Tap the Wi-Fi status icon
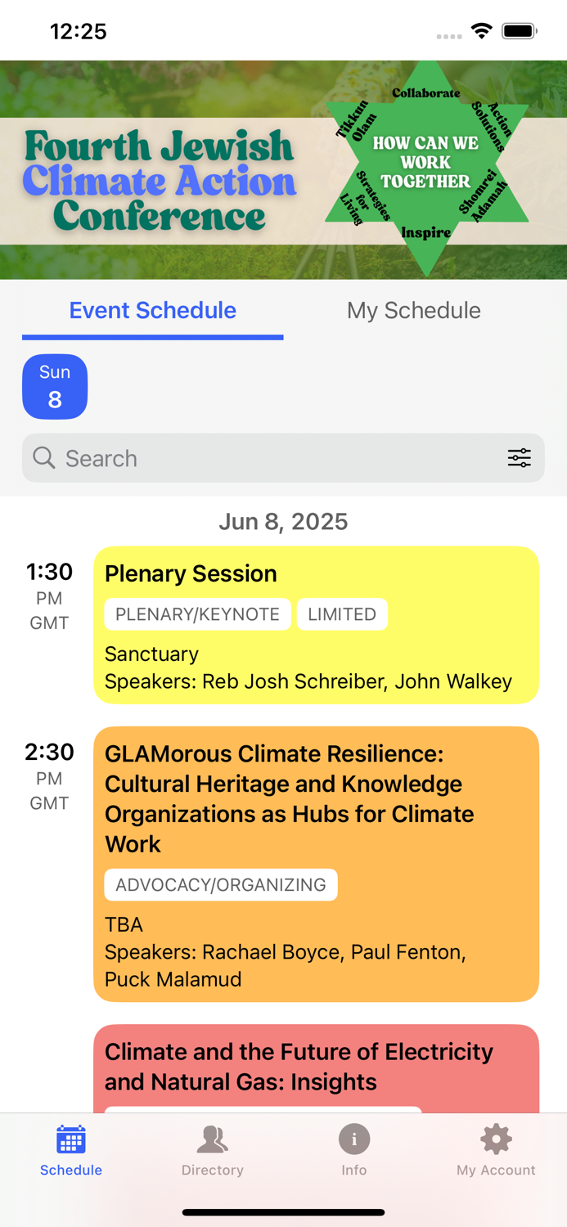 (x=481, y=30)
